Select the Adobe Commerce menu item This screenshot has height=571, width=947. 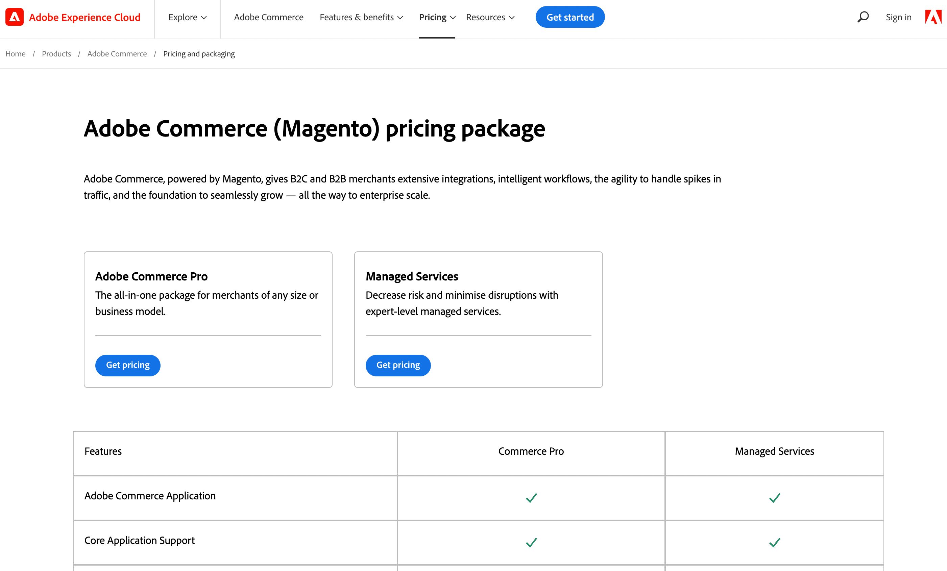coord(268,17)
